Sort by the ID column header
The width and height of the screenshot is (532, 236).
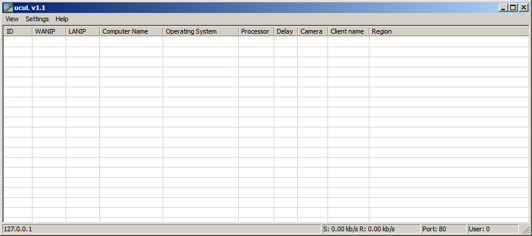pos(18,31)
